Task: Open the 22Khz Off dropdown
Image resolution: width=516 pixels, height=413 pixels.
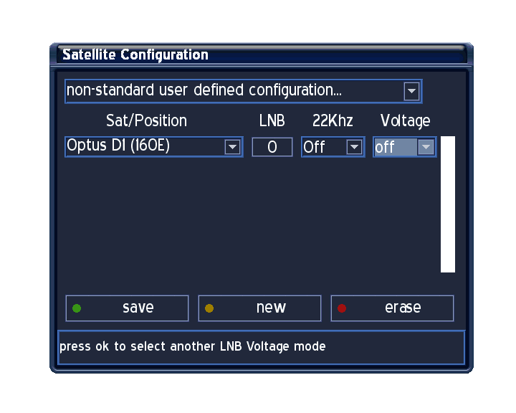Action: 333,147
